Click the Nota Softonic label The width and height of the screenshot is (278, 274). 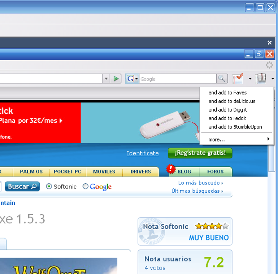point(166,227)
